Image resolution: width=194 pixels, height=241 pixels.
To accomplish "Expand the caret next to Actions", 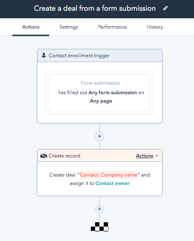I will click(157, 156).
